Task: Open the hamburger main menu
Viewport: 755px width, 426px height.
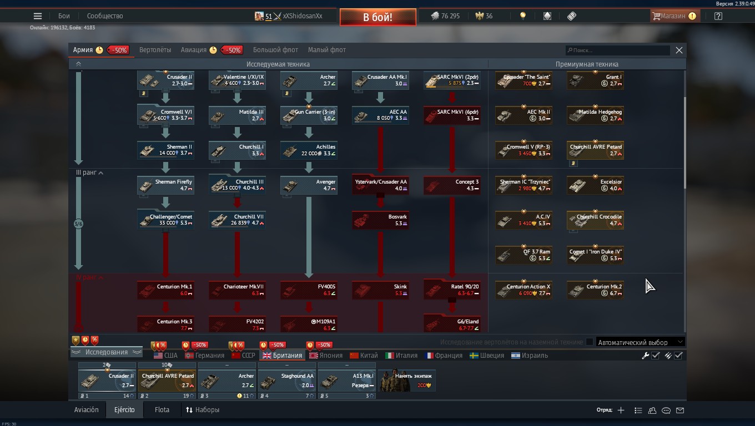Action: pos(37,16)
